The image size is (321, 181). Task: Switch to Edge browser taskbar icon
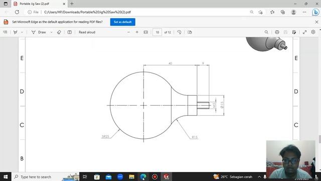pyautogui.click(x=143, y=176)
